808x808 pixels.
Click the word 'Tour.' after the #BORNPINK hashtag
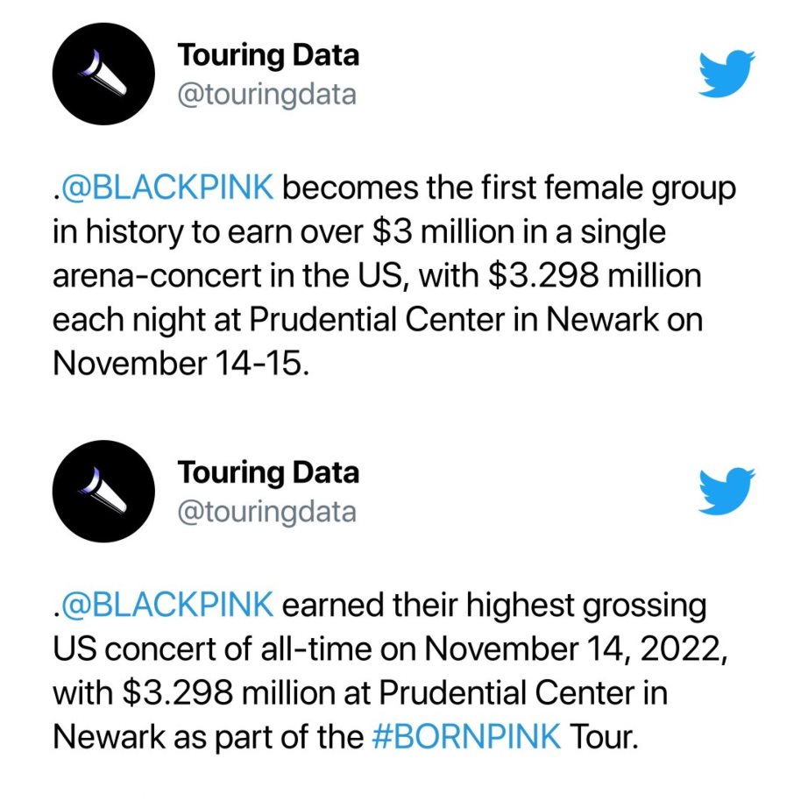604,736
